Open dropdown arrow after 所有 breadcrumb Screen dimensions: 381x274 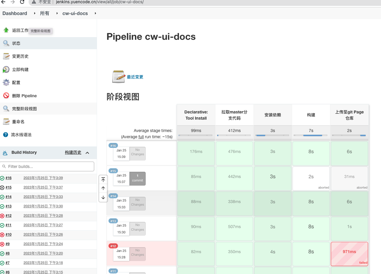[57, 13]
